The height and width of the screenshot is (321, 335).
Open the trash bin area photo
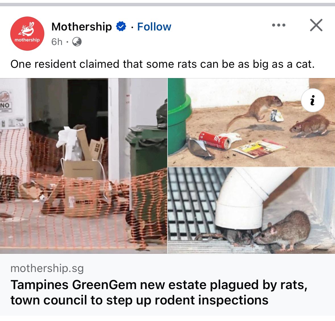[84, 166]
